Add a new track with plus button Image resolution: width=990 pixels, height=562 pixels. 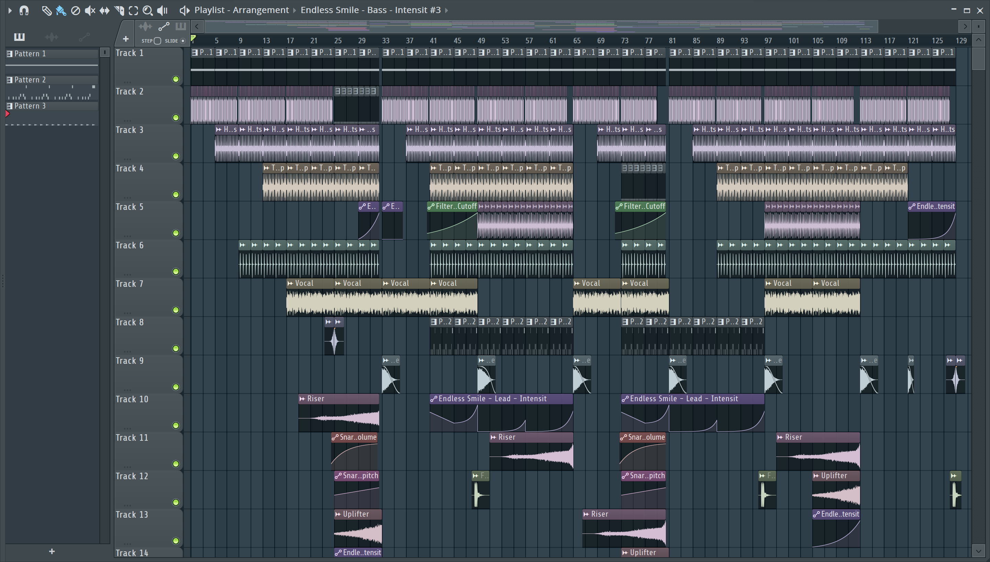125,38
